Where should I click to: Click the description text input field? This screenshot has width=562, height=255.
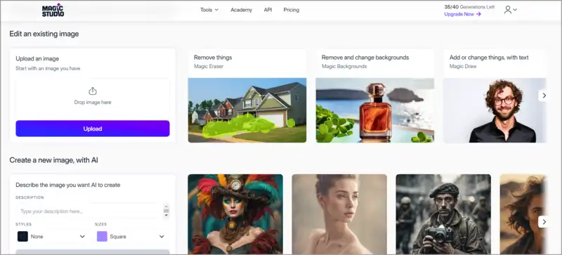click(90, 211)
